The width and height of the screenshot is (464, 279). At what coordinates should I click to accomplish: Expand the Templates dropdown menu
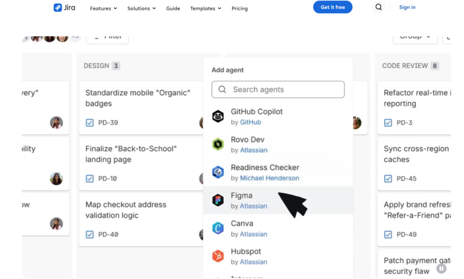(206, 8)
